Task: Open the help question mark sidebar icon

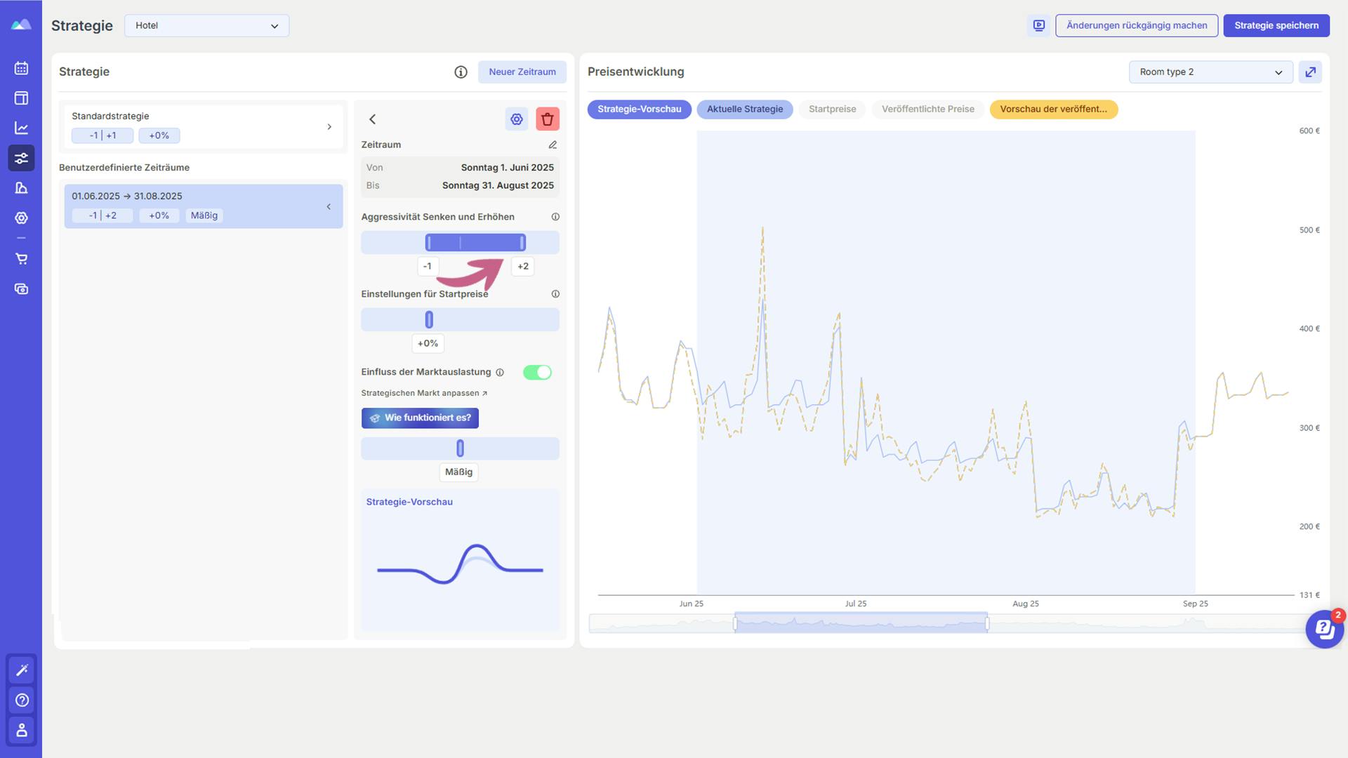Action: pos(22,700)
